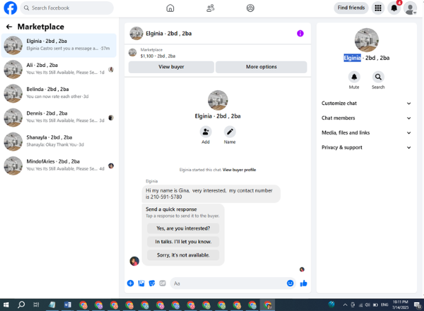Viewport: 424px width, 311px height.
Task: Attach a photo using the image icon
Action: pos(141,283)
